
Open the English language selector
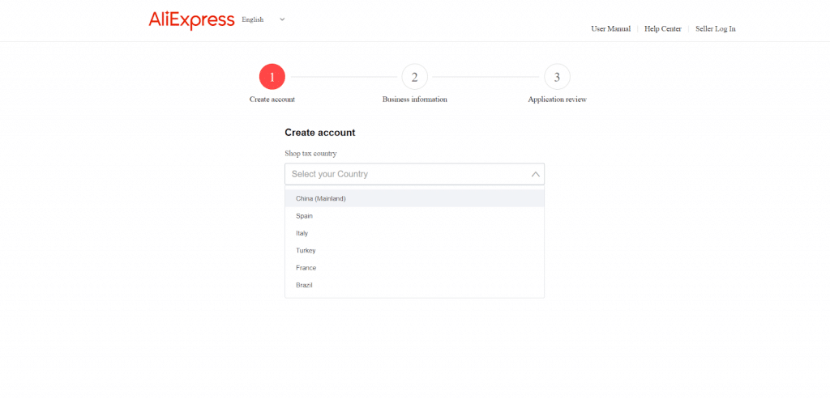[253, 19]
